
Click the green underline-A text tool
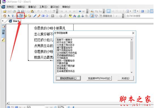[x=79, y=16]
